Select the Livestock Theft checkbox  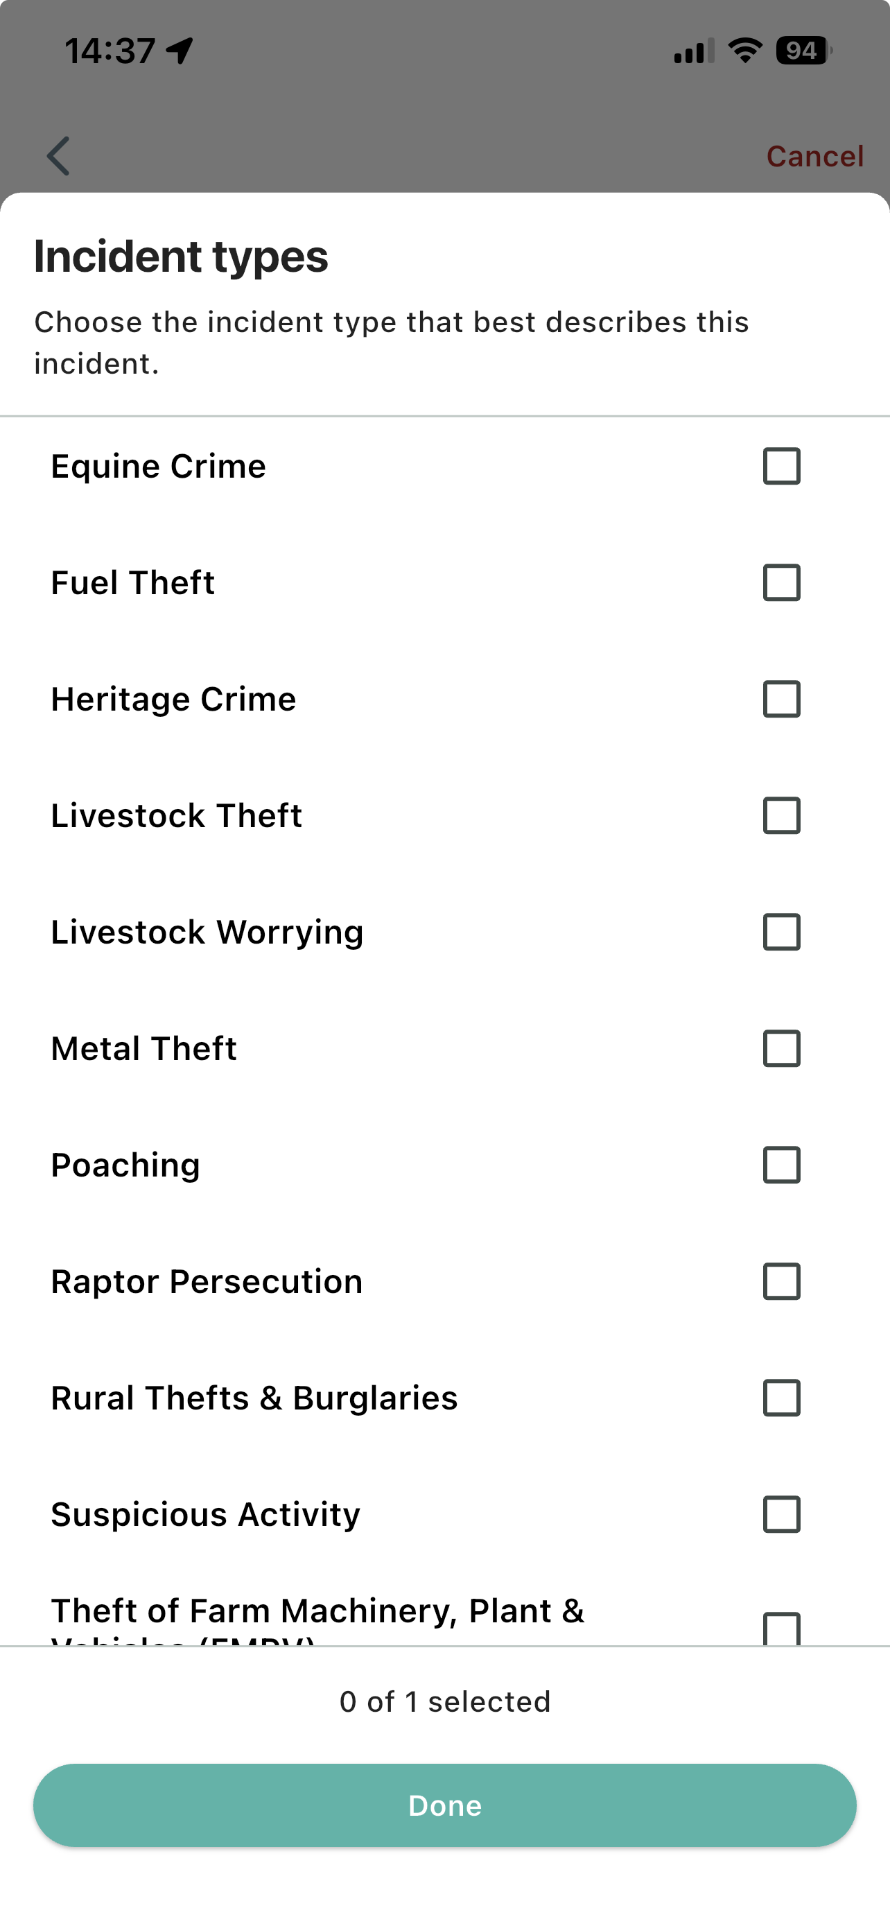point(781,816)
